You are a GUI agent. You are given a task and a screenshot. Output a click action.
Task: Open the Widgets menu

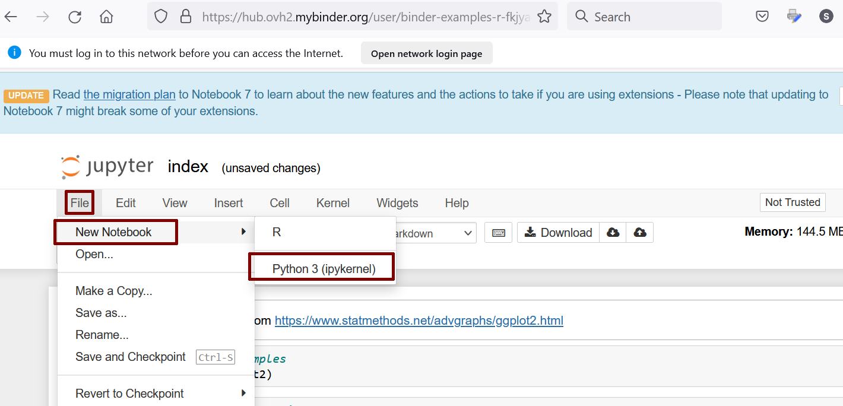[397, 203]
